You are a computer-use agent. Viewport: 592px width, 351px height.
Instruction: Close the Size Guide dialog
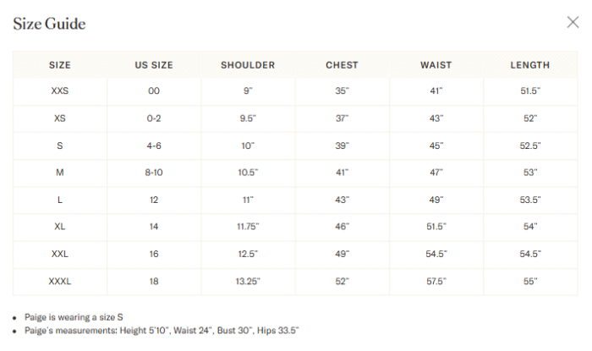[573, 22]
